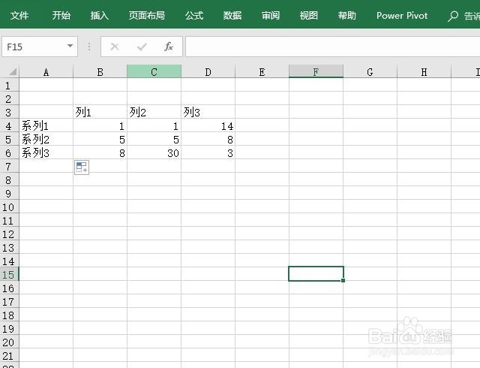Click the active cell F15

tap(316, 273)
